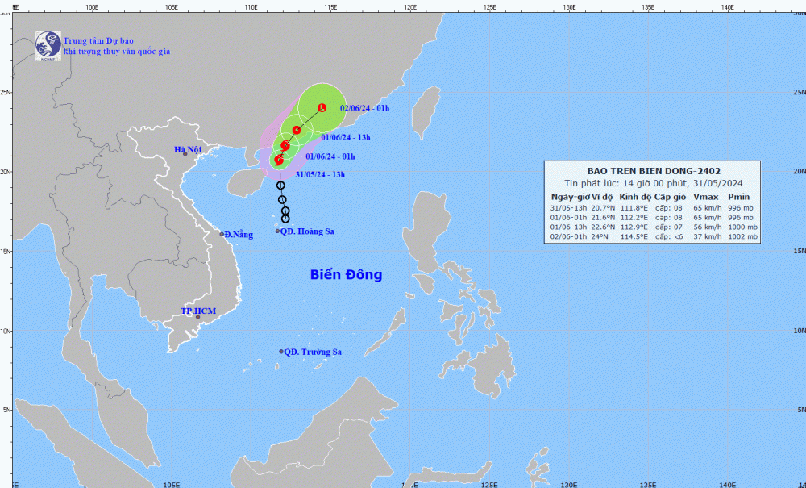Click the "Biển Đông" sea label
Image resolution: width=806 pixels, height=488 pixels.
point(346,275)
